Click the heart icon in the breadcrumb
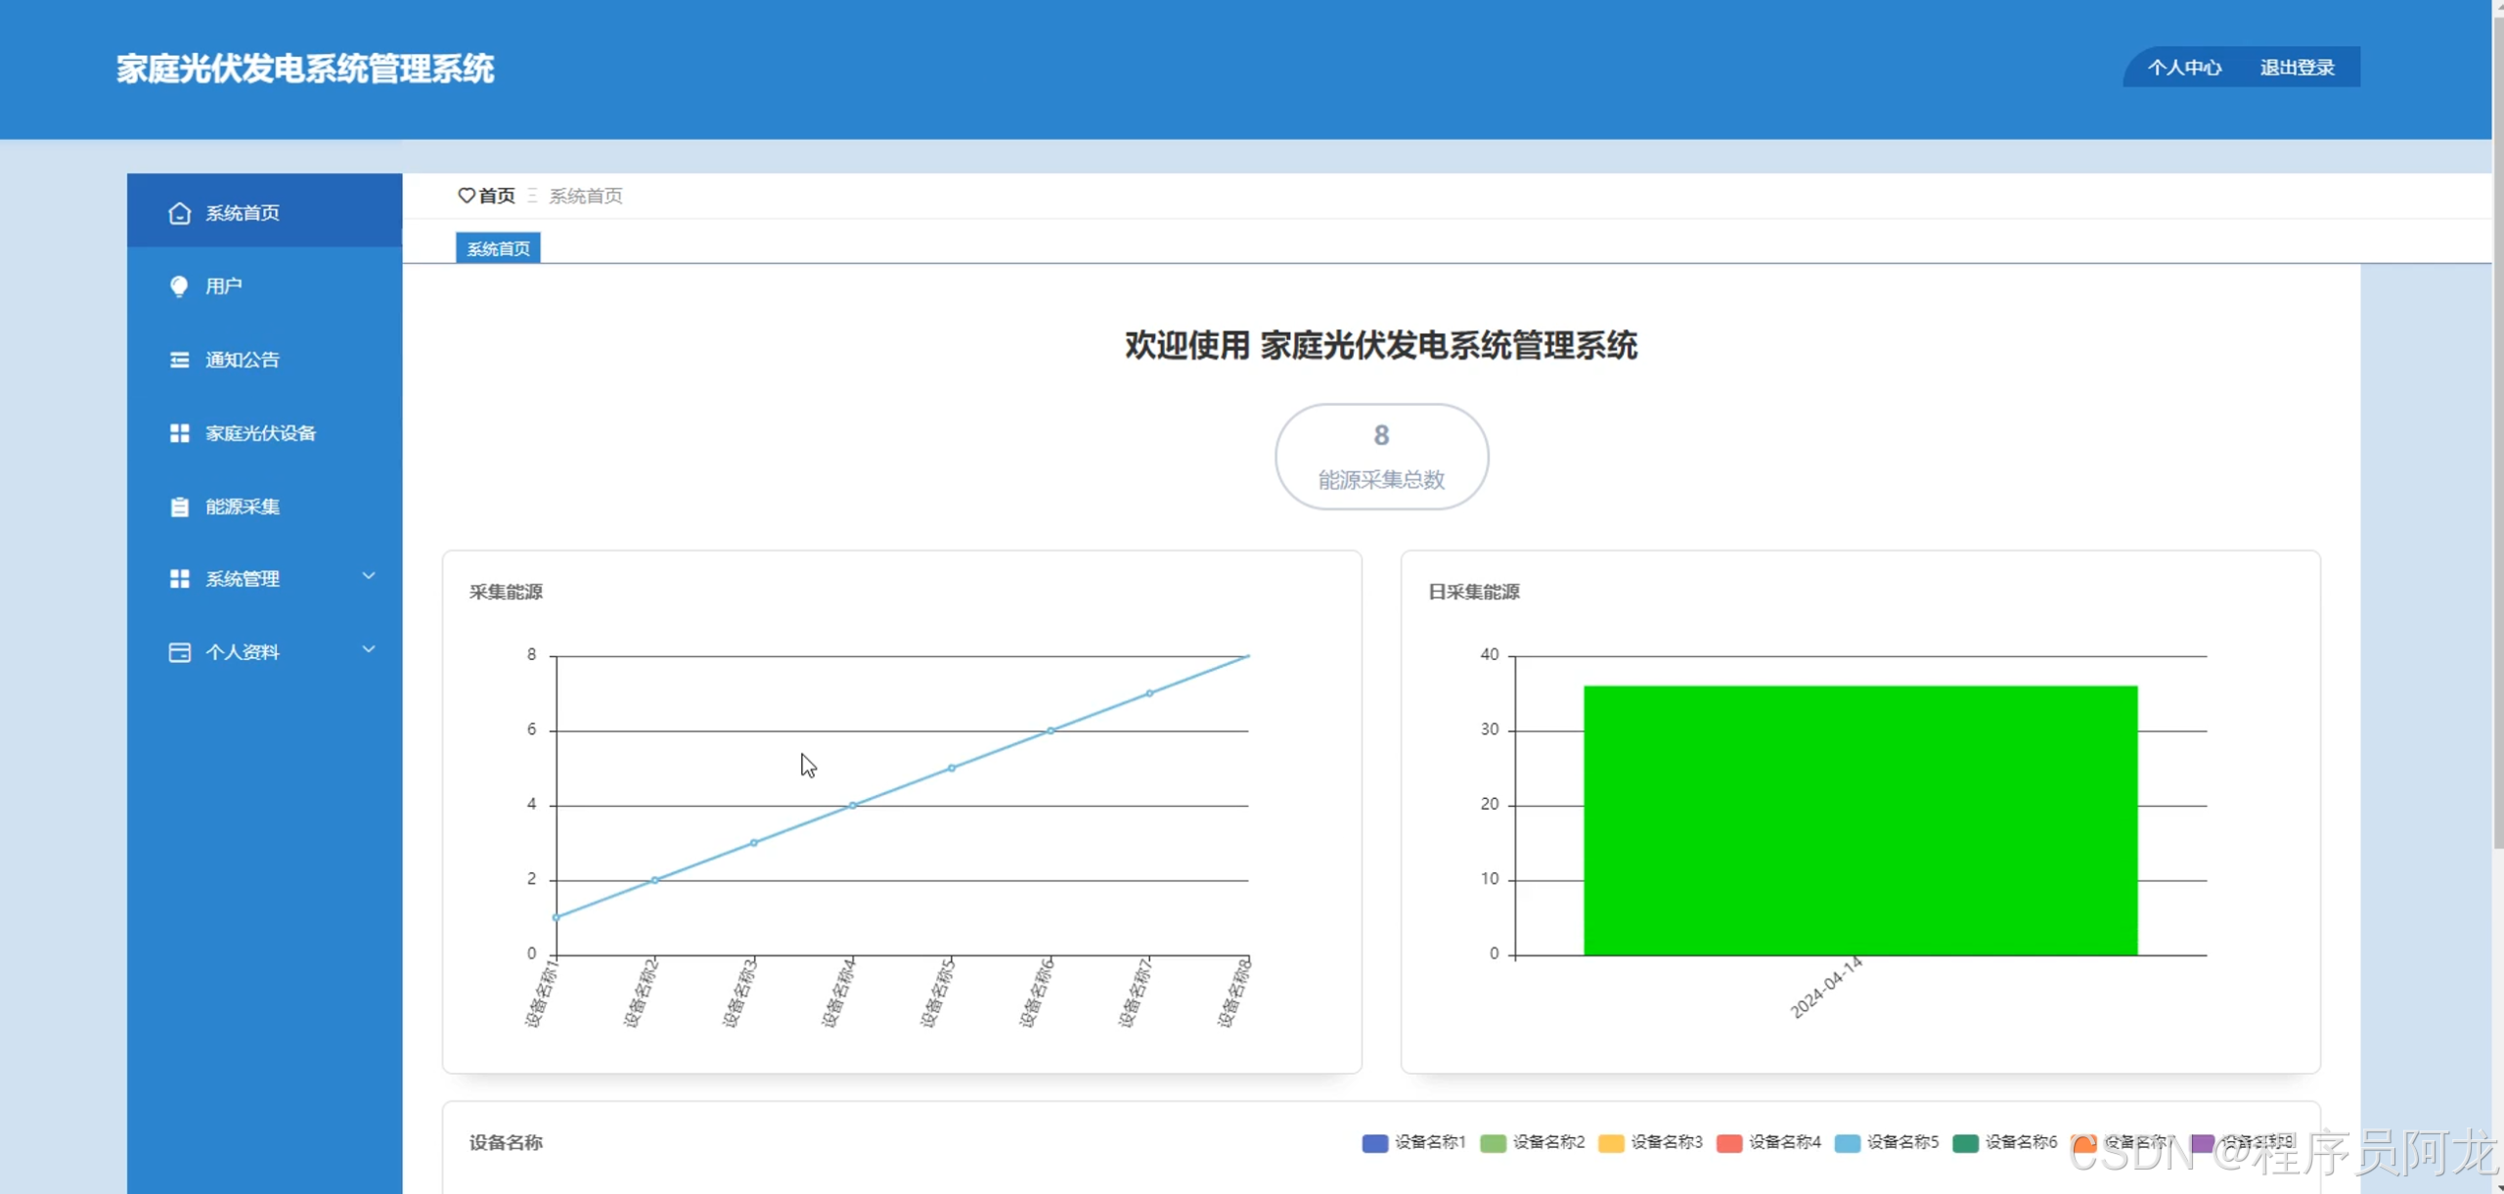The width and height of the screenshot is (2504, 1194). tap(467, 196)
